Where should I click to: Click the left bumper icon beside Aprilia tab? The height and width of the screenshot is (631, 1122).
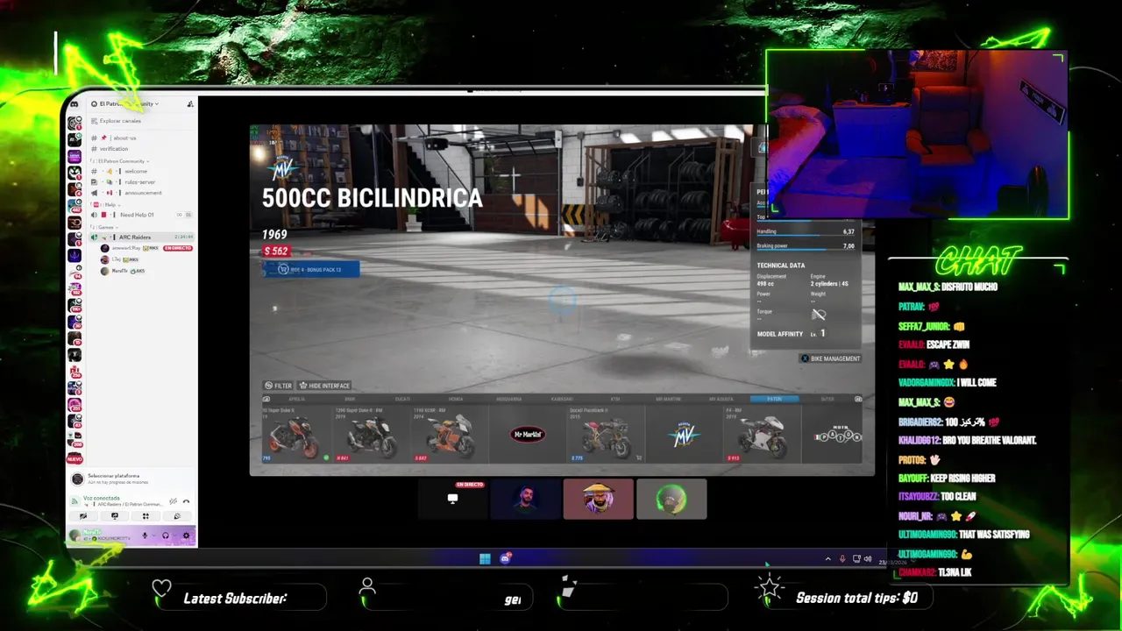click(266, 399)
